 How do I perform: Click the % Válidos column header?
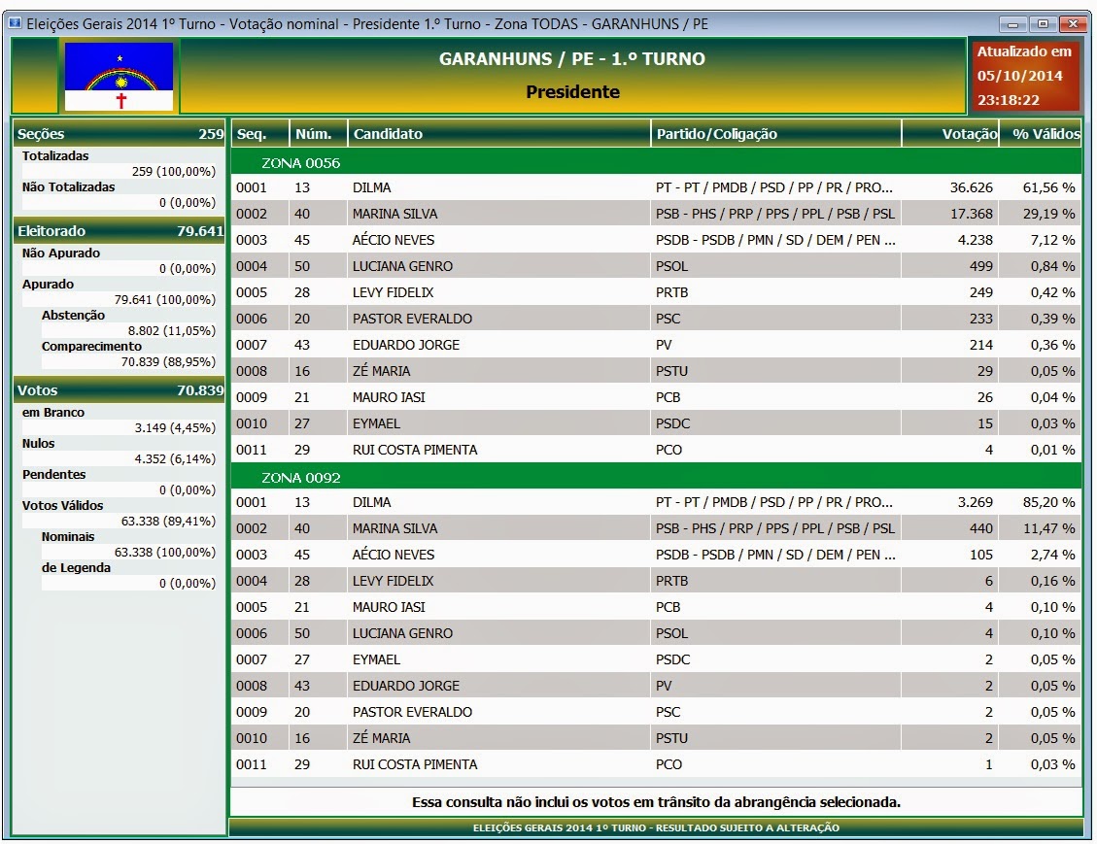(x=1041, y=134)
